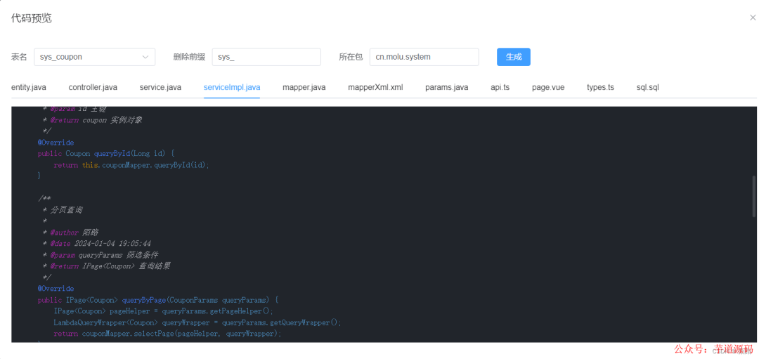Screen dimensions: 759x359
Task: Switch to the entity.java tab
Action: click(29, 88)
